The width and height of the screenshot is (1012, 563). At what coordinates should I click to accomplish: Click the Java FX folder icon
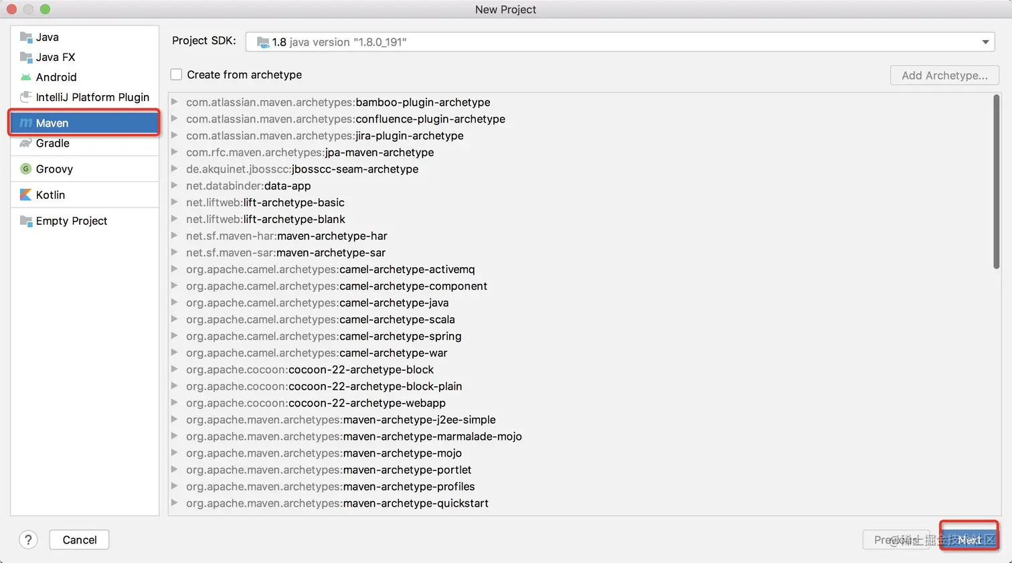(x=26, y=57)
